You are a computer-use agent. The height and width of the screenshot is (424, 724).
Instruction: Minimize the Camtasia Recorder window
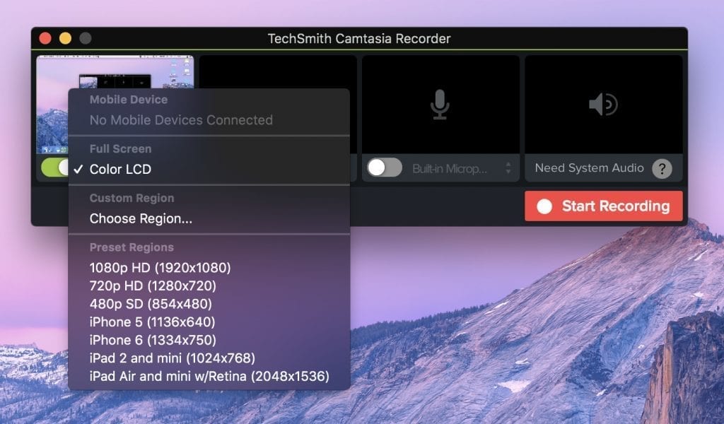coord(65,38)
